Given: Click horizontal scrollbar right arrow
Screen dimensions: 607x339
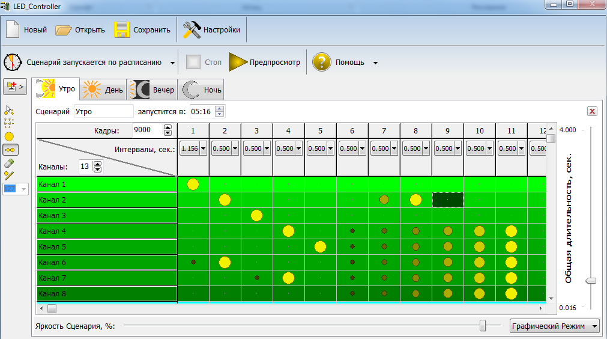Looking at the screenshot, I should [x=541, y=309].
